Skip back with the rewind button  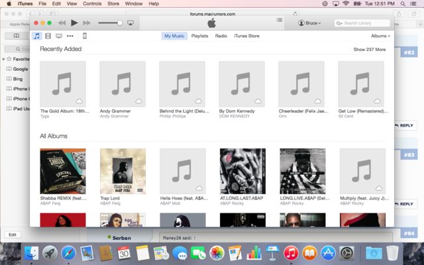(x=62, y=23)
